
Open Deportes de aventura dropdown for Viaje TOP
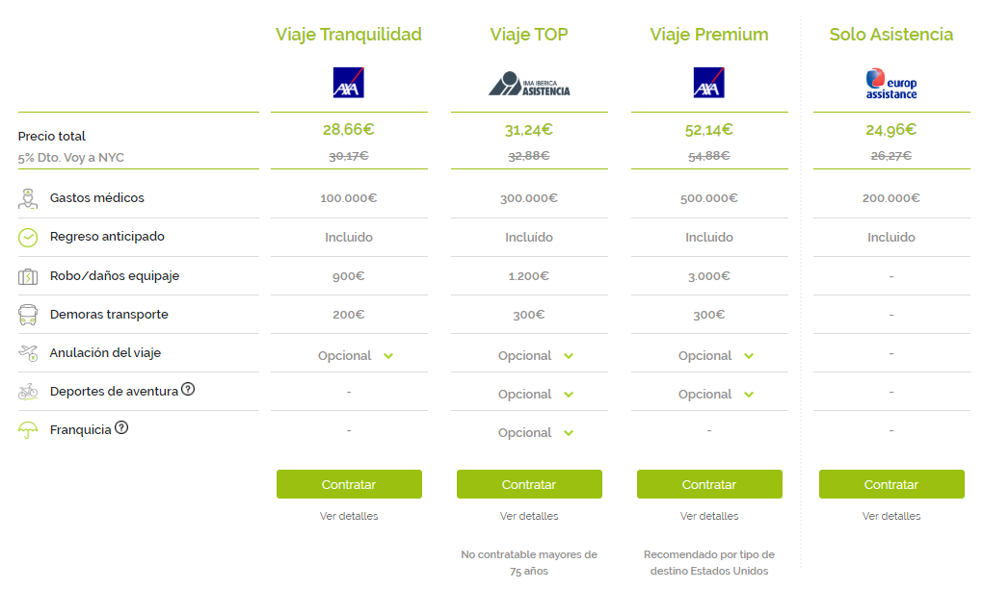(x=536, y=395)
